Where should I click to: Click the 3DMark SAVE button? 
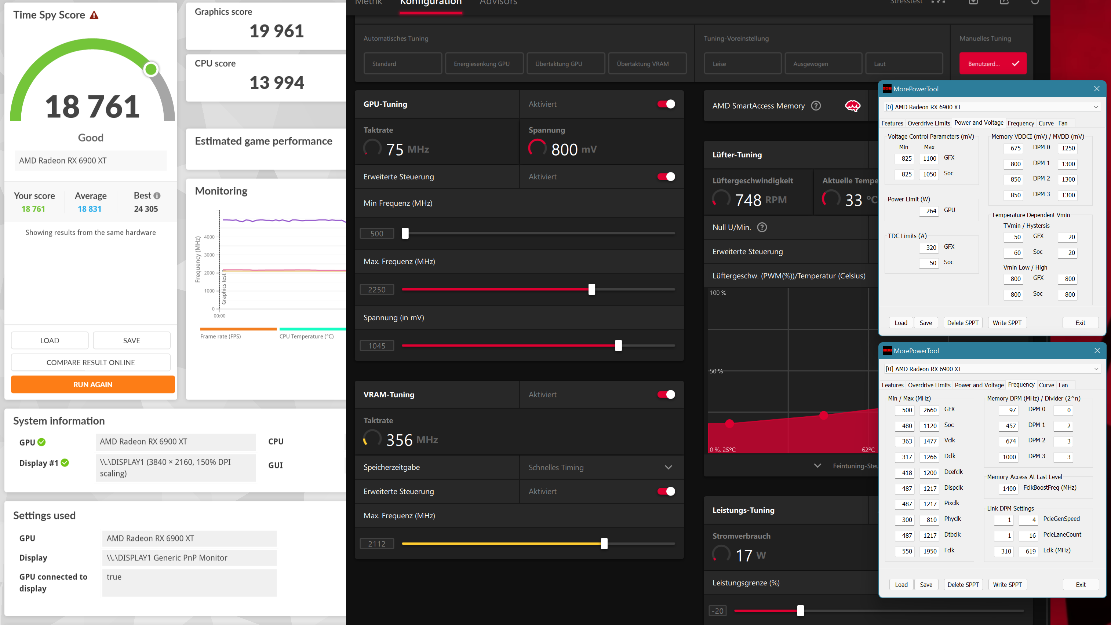tap(132, 340)
